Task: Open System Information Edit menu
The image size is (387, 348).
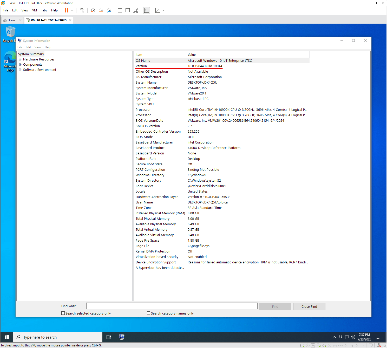Action: (x=28, y=47)
